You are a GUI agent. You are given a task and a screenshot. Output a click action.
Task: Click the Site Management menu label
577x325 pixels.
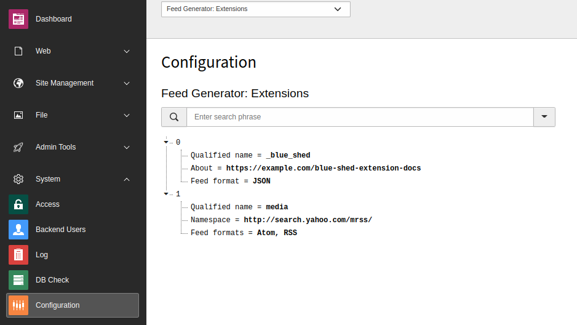click(65, 83)
